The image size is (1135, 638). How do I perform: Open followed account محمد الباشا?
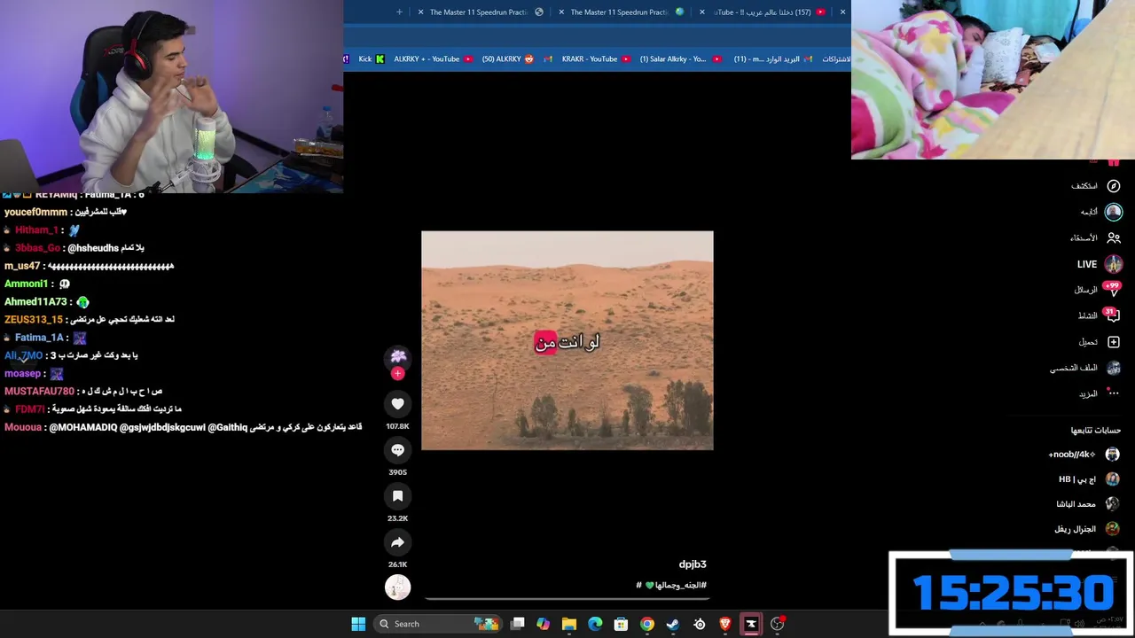tap(1087, 504)
